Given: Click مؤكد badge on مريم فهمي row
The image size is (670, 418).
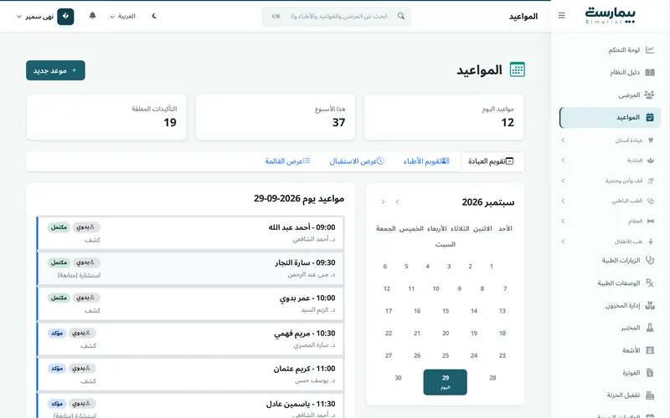Looking at the screenshot, I should click(x=57, y=333).
